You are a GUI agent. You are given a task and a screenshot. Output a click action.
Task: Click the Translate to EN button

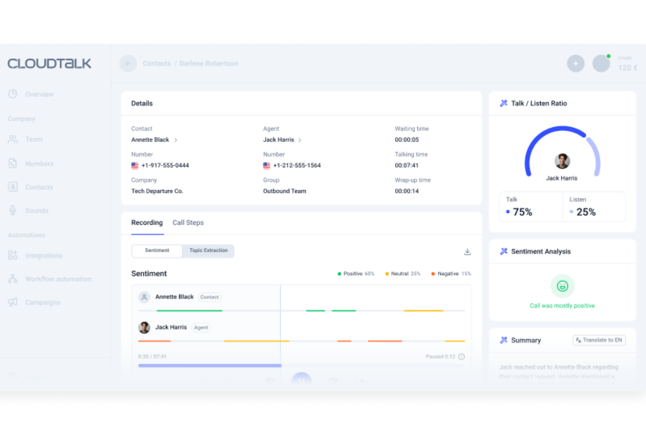598,340
